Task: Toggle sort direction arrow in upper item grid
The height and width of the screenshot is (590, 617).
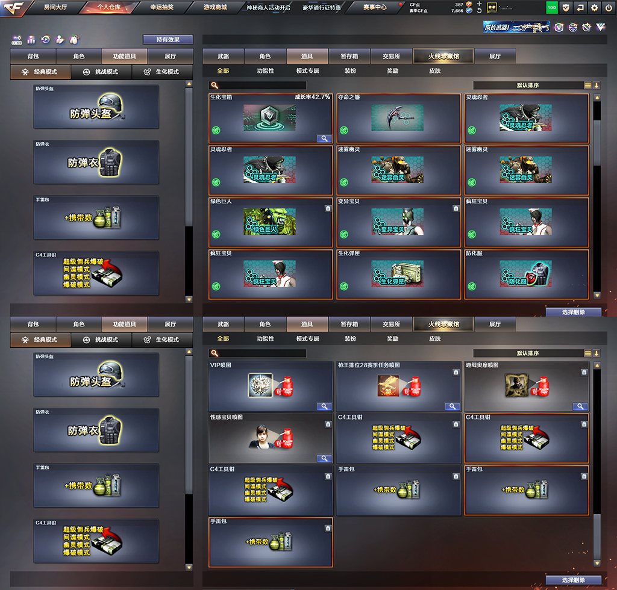Action: [597, 85]
